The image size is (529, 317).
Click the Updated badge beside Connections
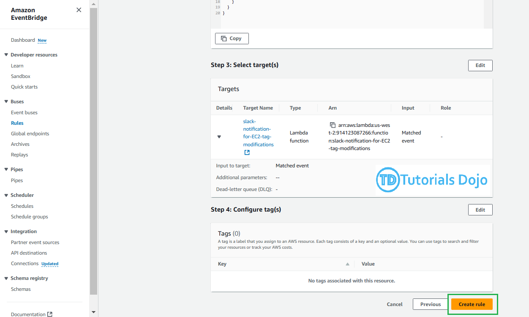[x=50, y=264]
